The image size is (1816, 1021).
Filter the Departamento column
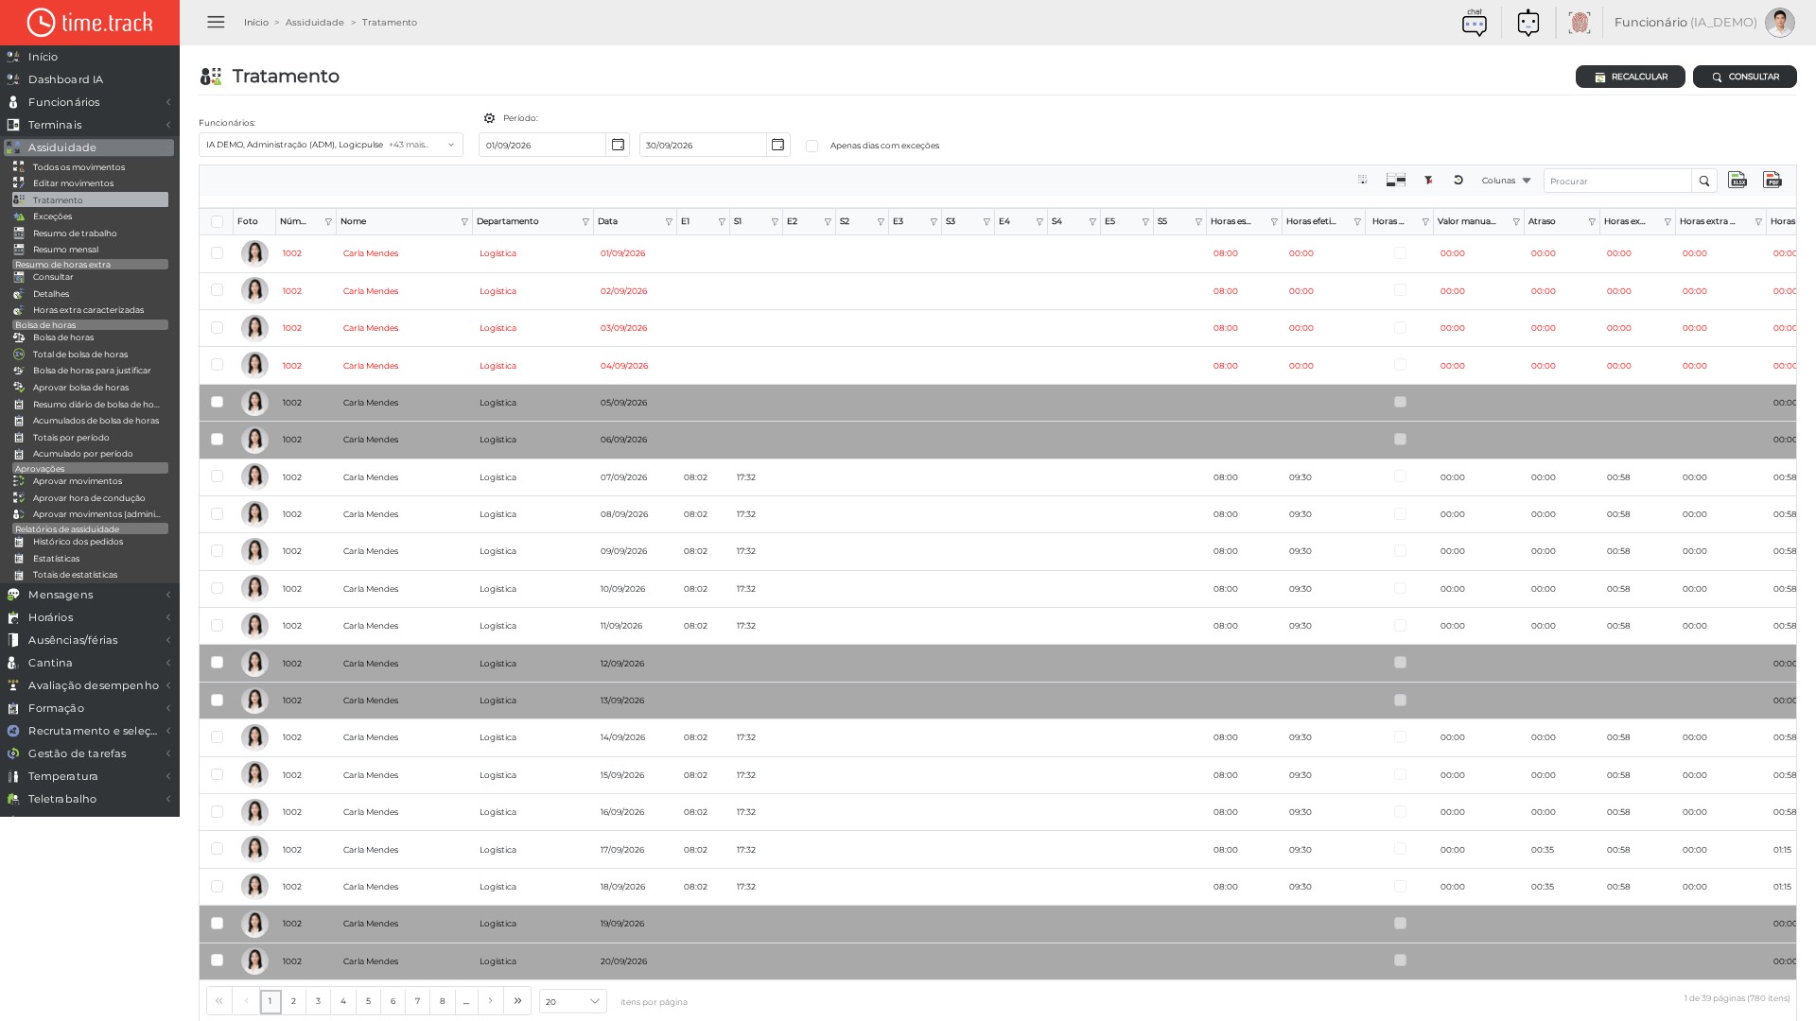click(585, 222)
